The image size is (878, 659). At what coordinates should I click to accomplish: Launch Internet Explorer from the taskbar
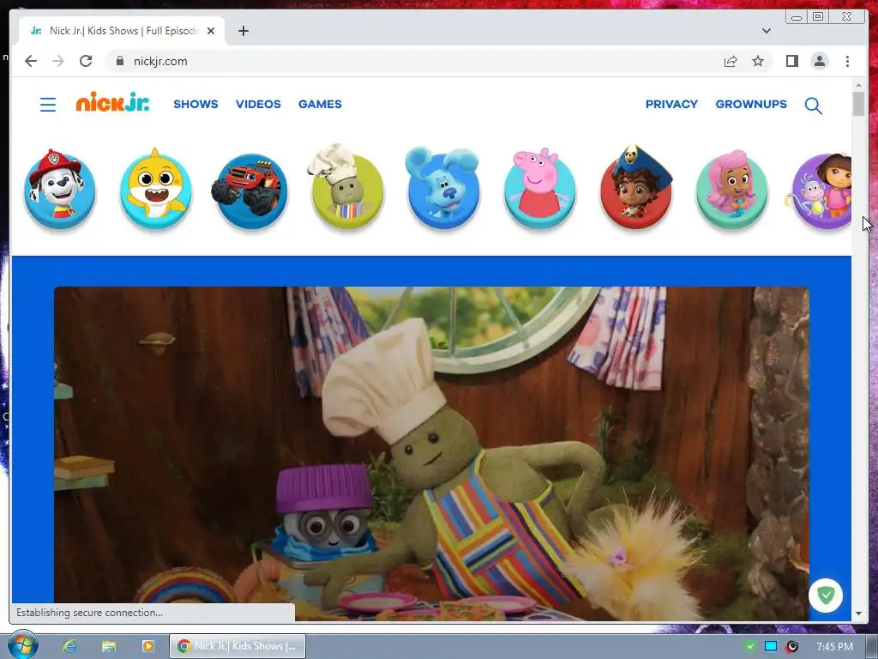point(69,646)
